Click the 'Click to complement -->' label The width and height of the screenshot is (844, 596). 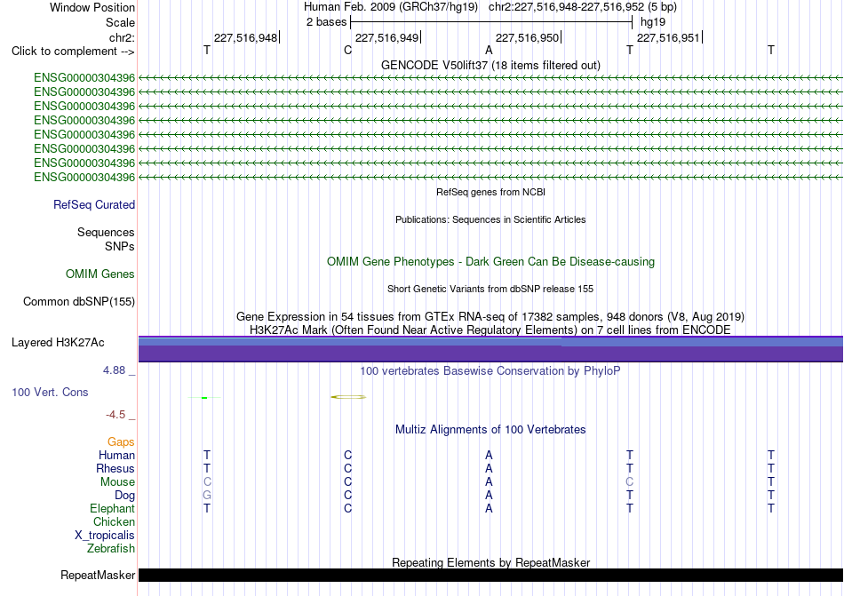pos(73,52)
